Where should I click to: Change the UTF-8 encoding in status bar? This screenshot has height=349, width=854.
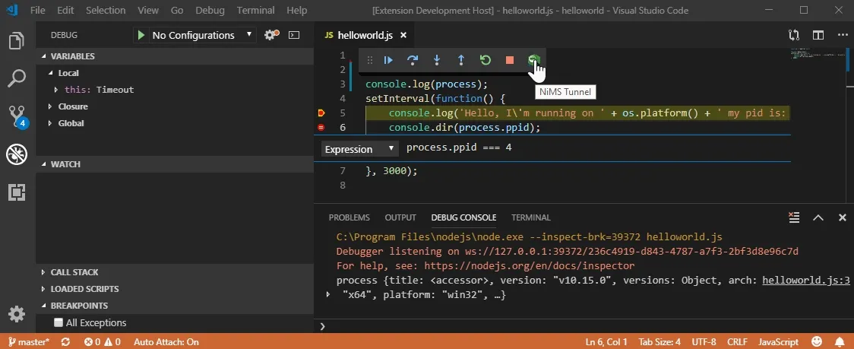704,342
